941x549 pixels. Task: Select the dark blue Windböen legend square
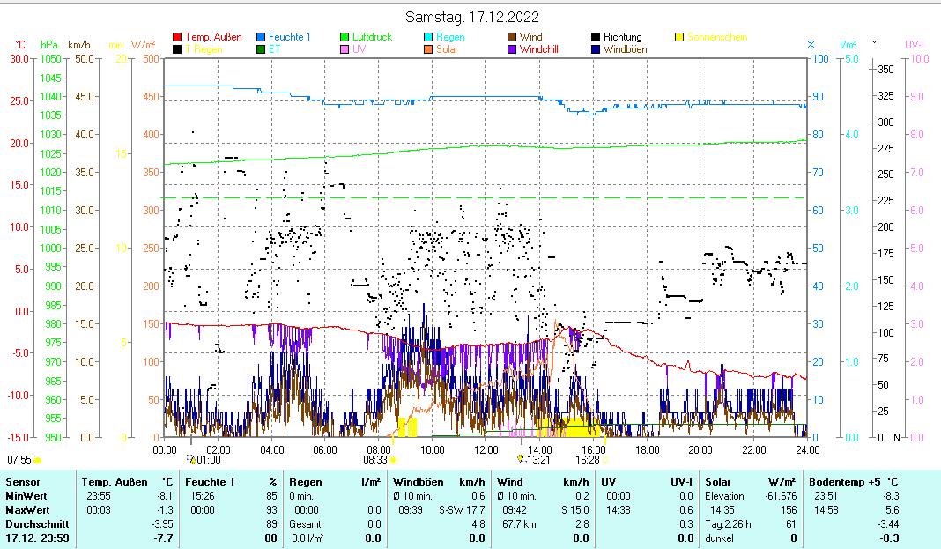[x=596, y=49]
